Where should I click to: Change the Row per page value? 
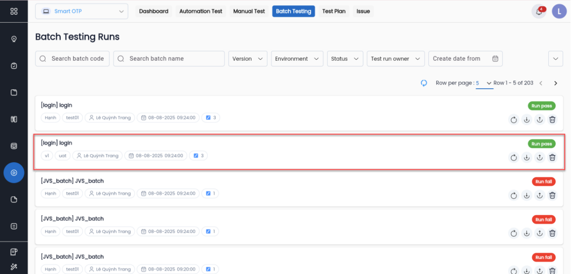tap(484, 83)
